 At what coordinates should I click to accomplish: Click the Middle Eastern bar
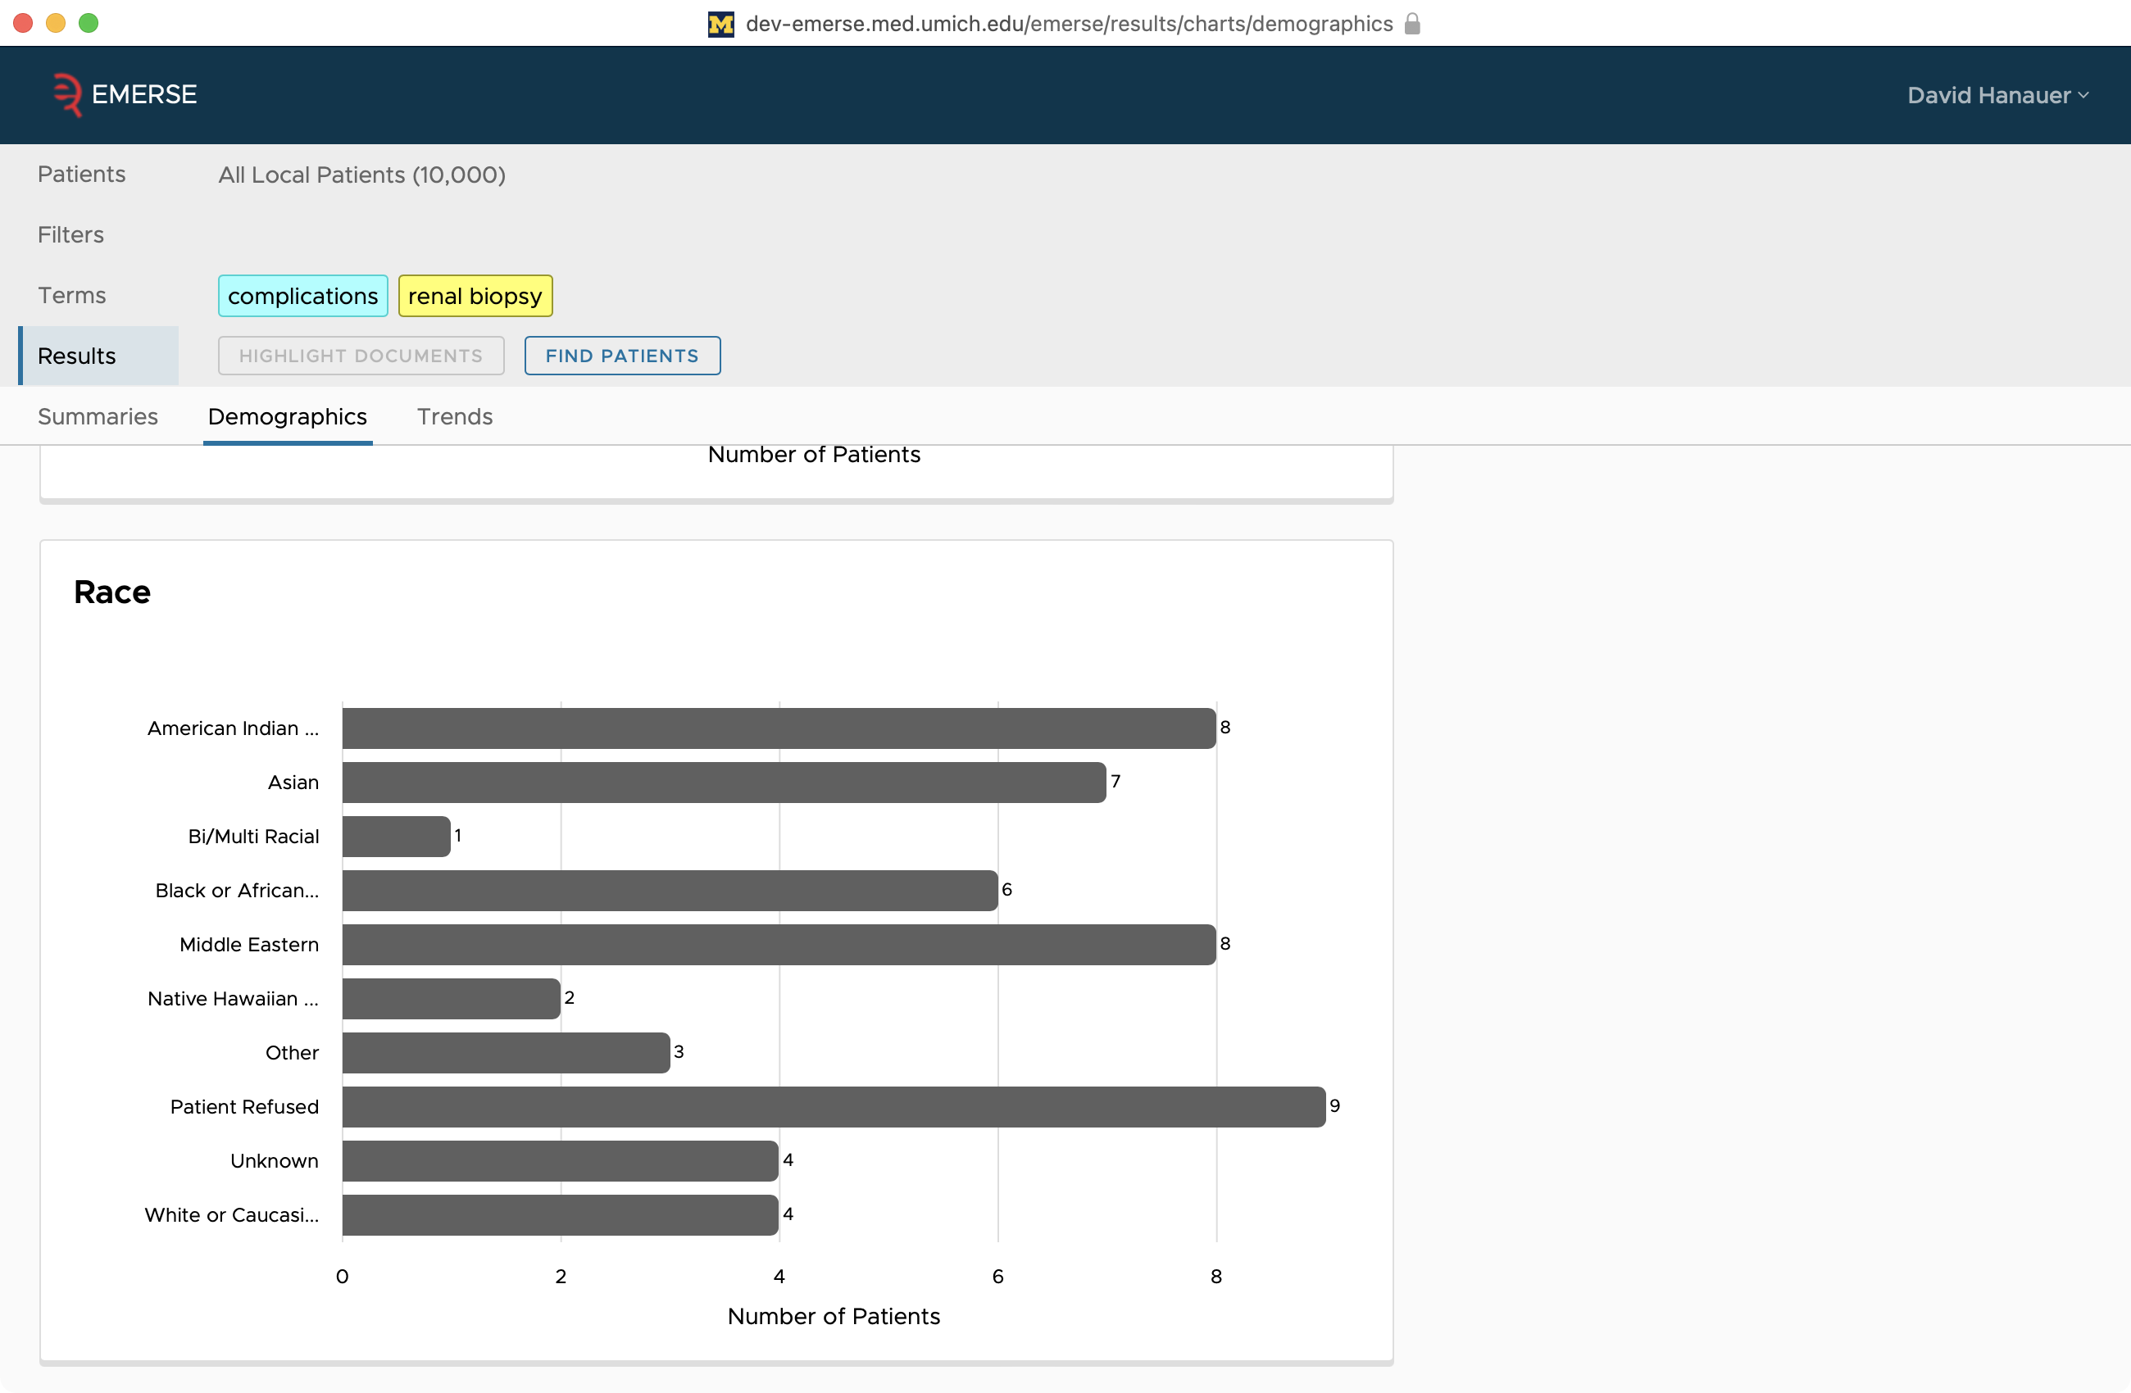click(779, 945)
